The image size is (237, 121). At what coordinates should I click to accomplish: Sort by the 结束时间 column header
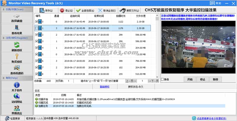(x=99, y=16)
